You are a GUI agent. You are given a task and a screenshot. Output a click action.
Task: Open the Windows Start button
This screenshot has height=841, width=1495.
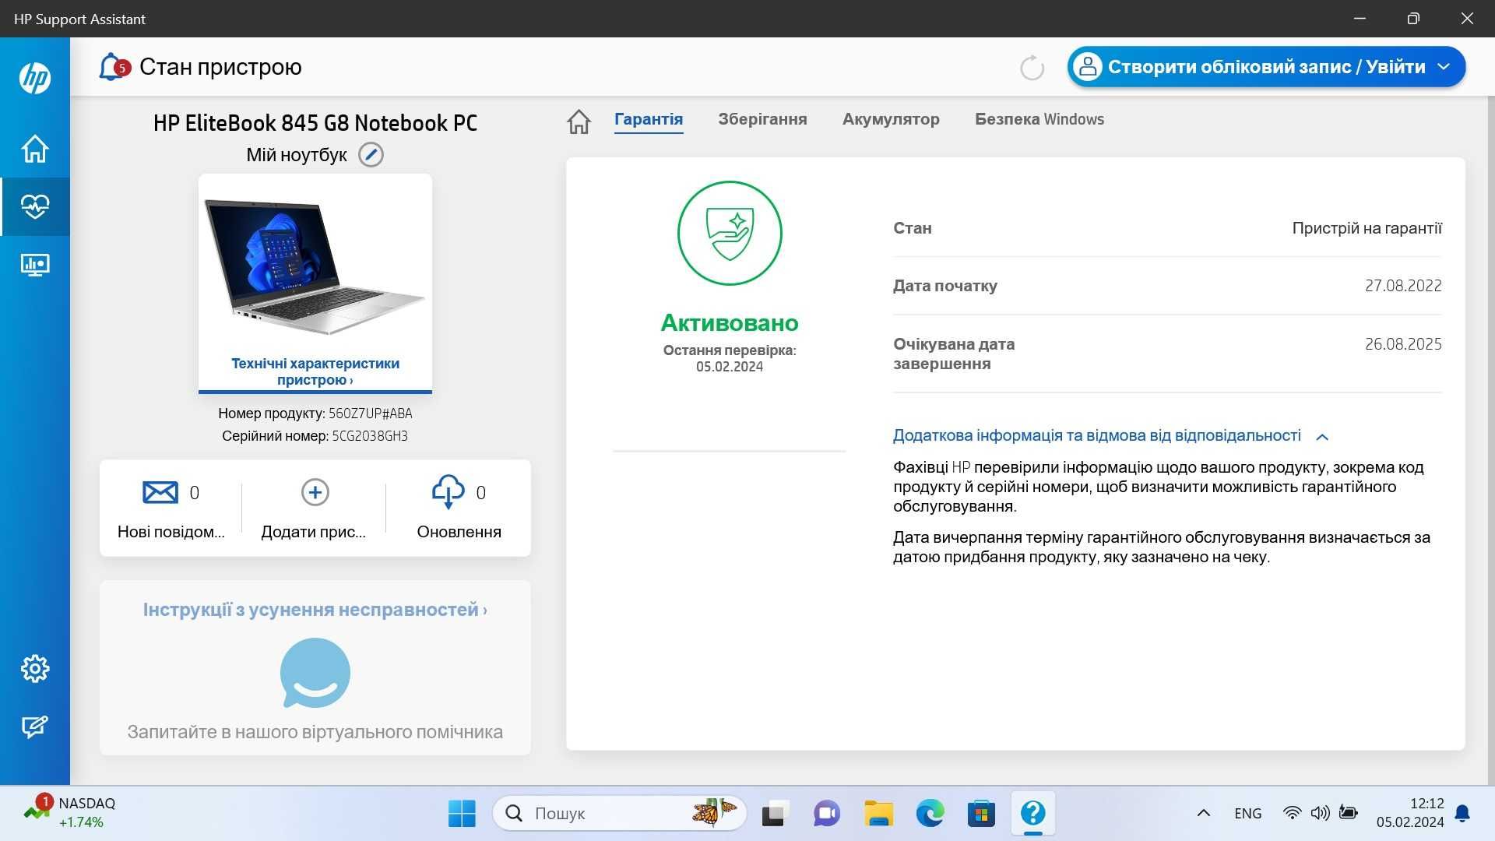(462, 814)
